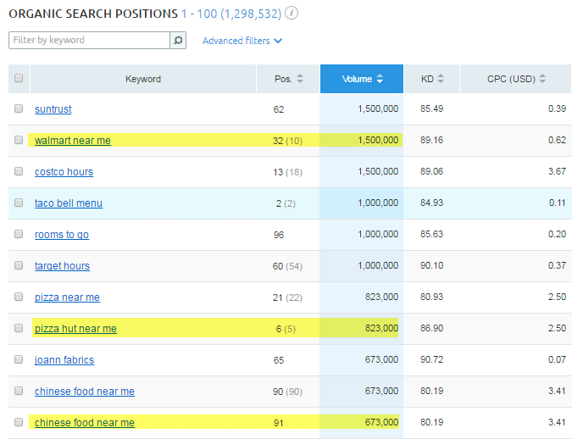Check the rooms to go checkbox
This screenshot has width=572, height=439.
[x=19, y=234]
